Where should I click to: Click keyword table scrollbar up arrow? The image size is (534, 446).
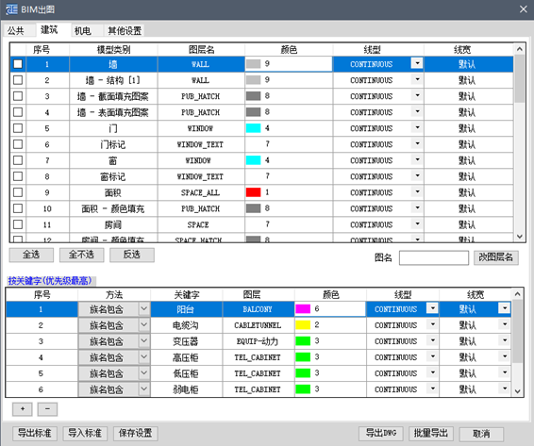517,294
